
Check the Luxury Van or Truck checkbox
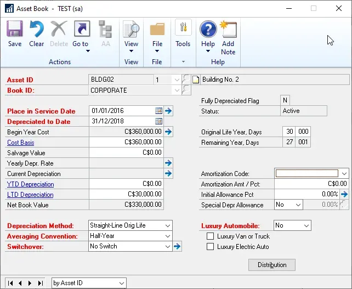tap(210, 236)
